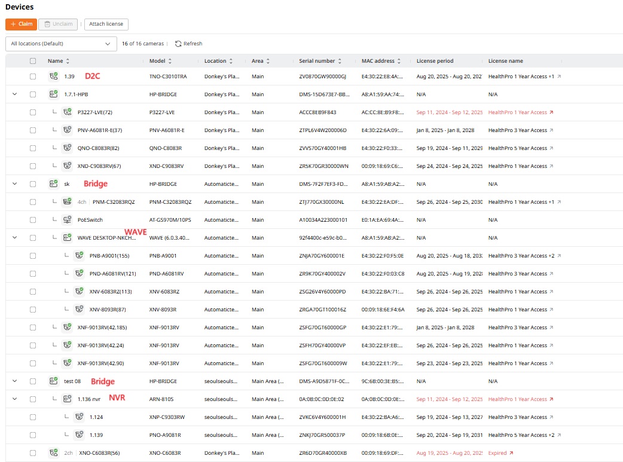Click the bridge device icon next to 1.7.1-HPB
The image size is (623, 462).
(54, 94)
